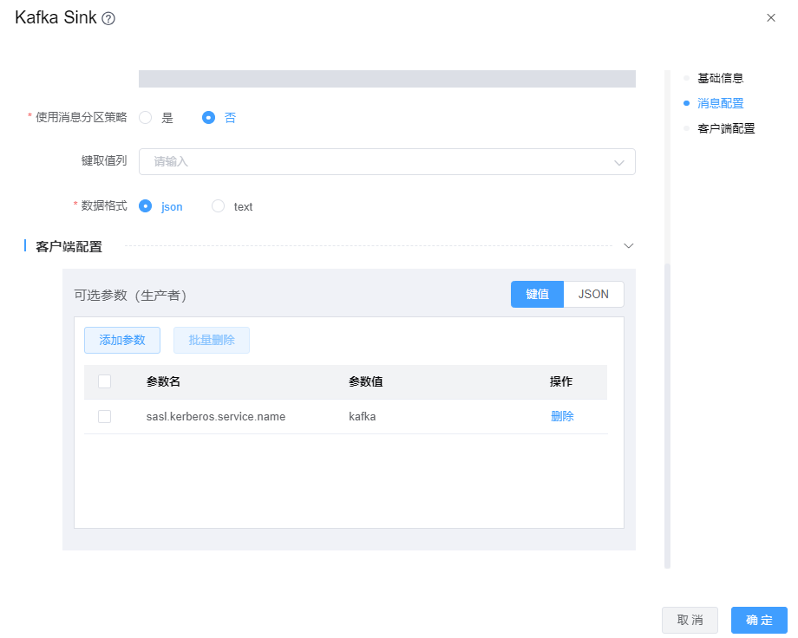Select 是 for 使用消息分区策略
The width and height of the screenshot is (798, 638).
(146, 118)
